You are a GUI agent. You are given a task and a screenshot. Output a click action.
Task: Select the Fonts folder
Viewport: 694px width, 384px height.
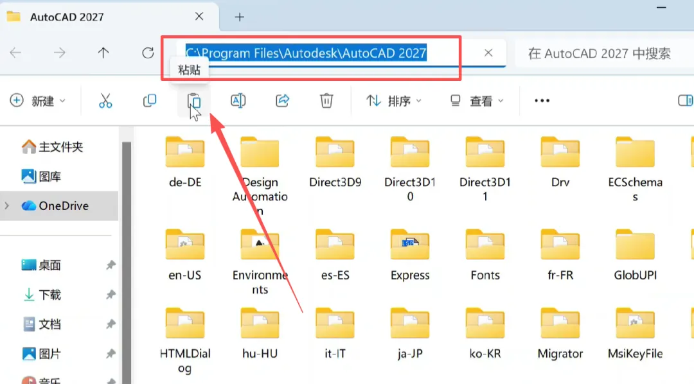[485, 255]
